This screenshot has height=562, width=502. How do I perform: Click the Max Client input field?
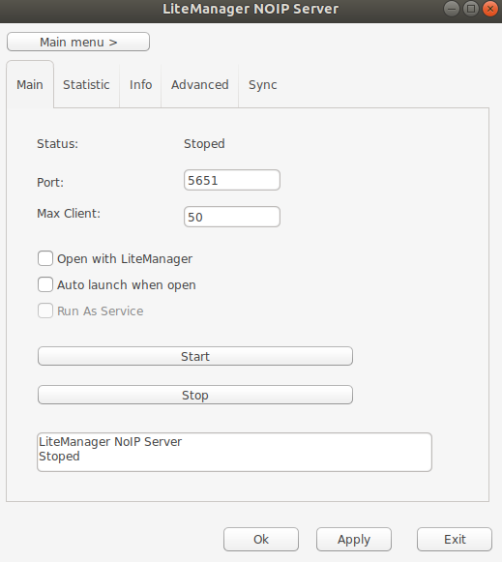(x=232, y=217)
